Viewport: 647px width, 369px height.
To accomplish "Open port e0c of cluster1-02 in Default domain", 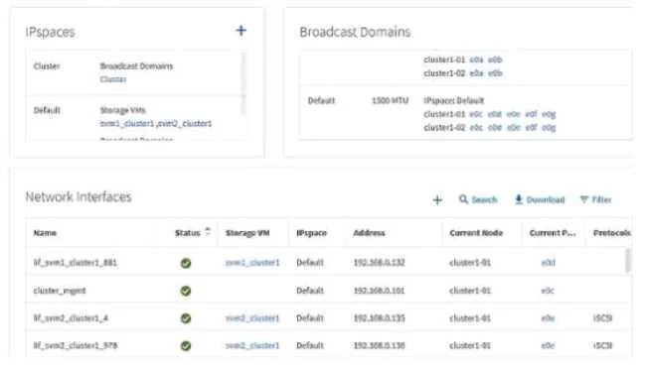I will click(476, 128).
